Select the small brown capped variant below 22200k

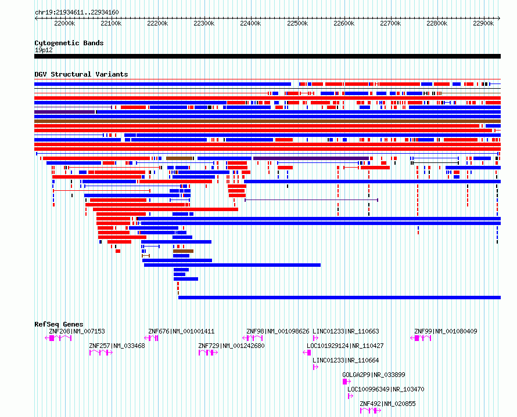146,256
